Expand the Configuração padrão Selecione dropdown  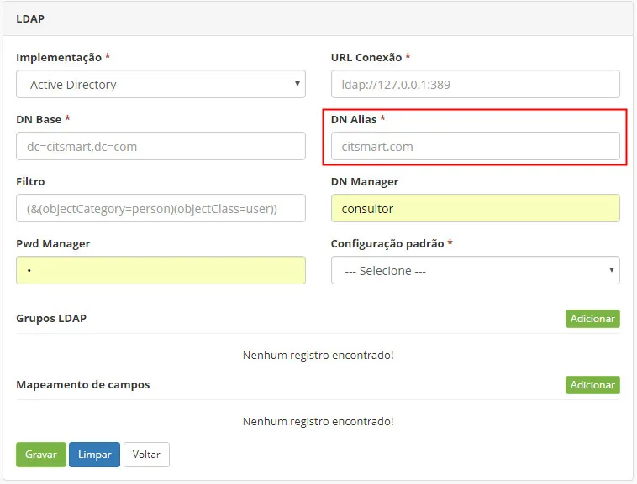[x=476, y=270]
